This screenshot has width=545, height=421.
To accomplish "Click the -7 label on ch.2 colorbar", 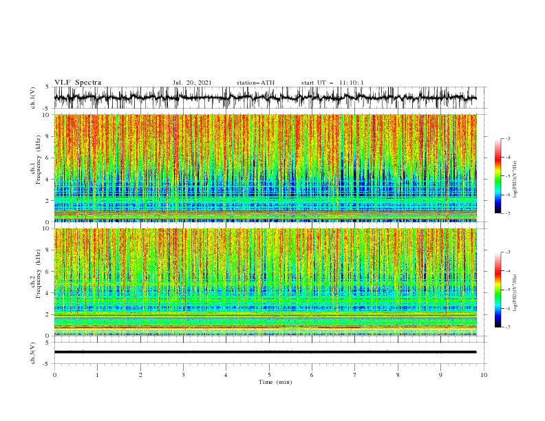I will click(508, 327).
